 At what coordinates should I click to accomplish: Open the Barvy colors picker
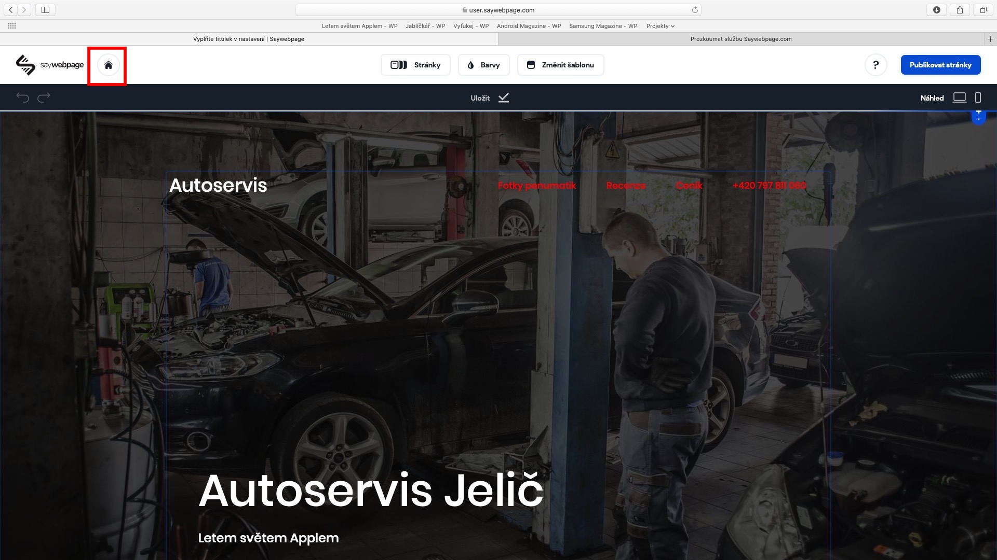pos(483,65)
